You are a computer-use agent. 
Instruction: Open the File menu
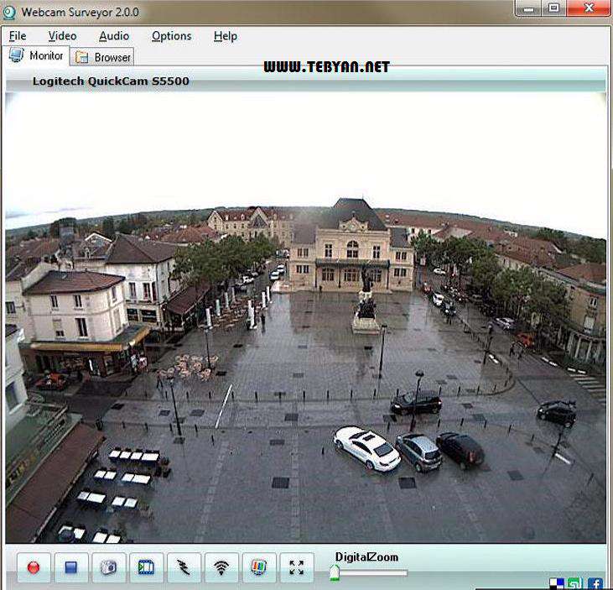(18, 36)
